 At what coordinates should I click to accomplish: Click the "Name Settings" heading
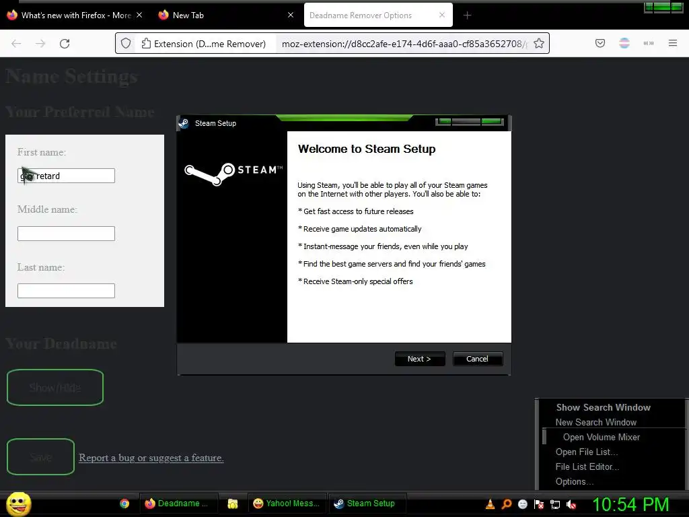[71, 77]
